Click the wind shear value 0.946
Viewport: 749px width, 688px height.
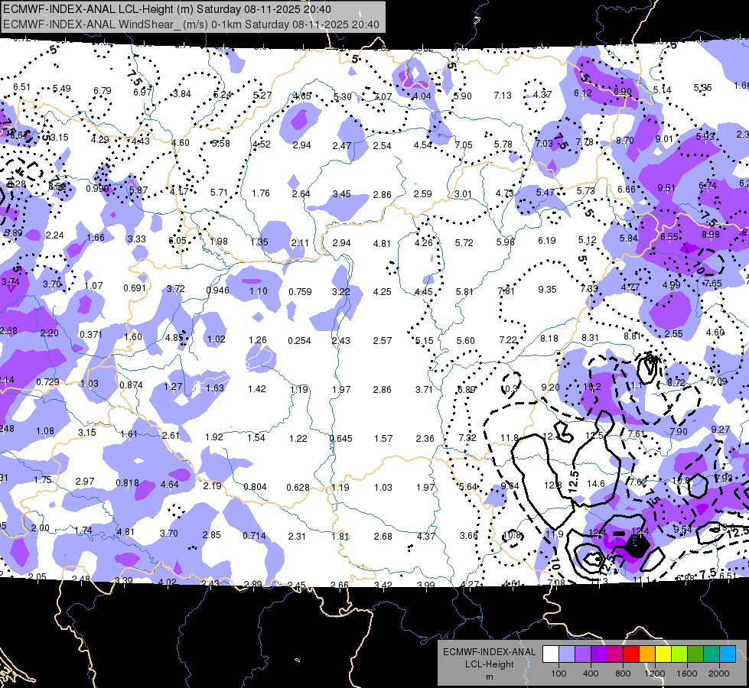click(x=217, y=290)
